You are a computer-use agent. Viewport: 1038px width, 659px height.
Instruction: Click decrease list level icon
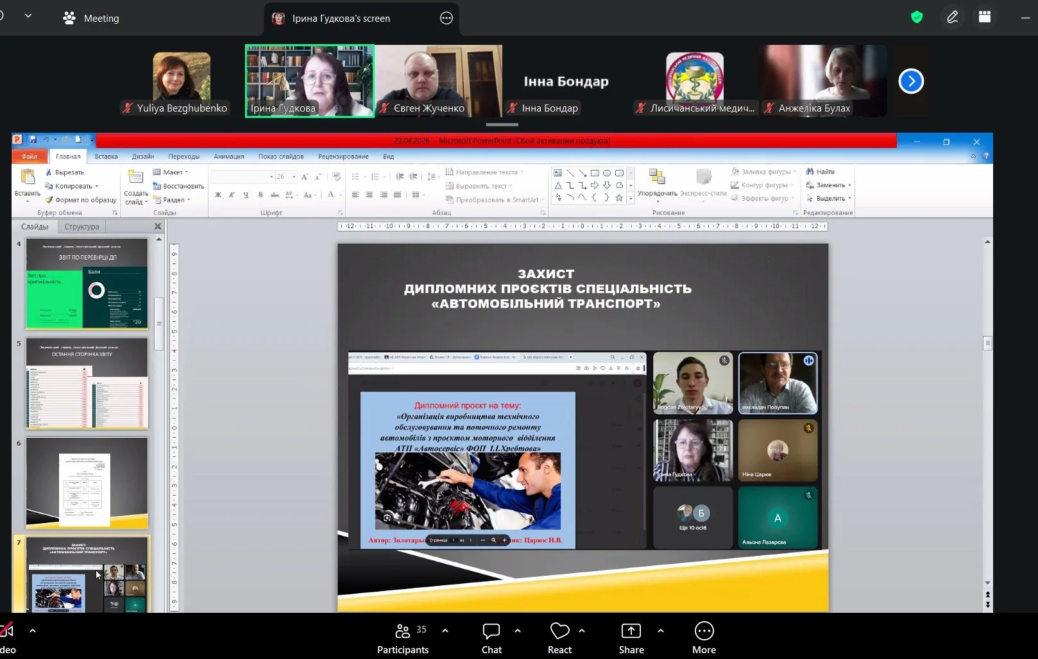[400, 176]
